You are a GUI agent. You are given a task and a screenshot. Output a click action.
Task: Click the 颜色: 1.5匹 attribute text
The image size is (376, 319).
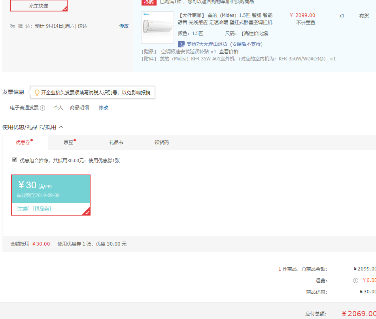pyautogui.click(x=191, y=34)
